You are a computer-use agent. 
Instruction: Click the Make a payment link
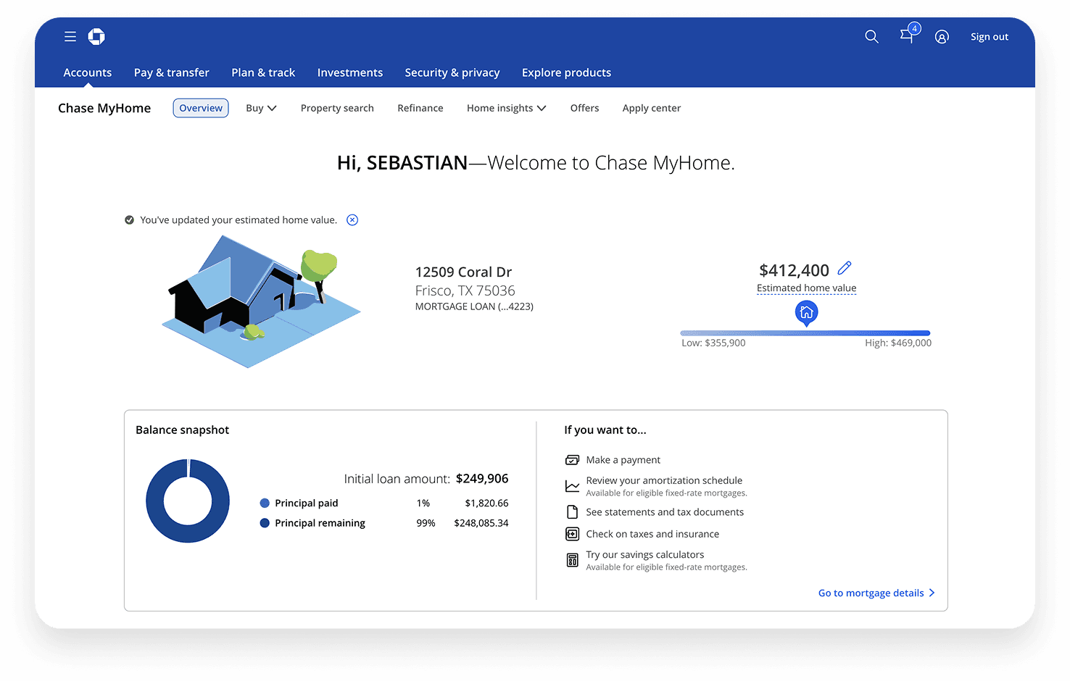pos(623,460)
